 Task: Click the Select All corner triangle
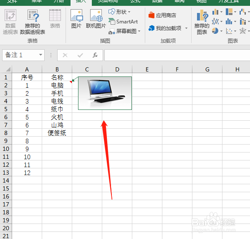tap(8, 69)
